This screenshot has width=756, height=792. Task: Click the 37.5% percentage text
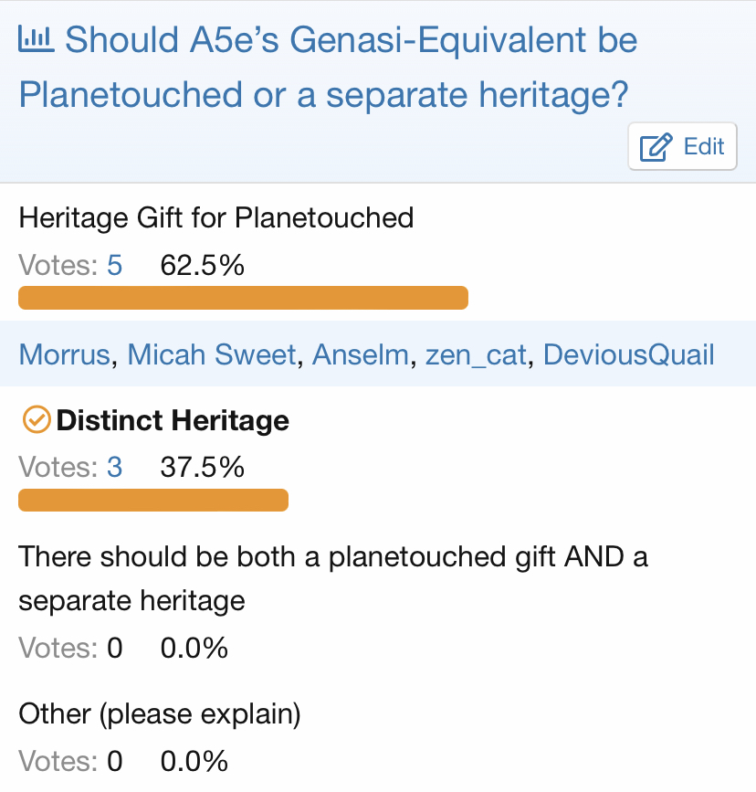[202, 468]
